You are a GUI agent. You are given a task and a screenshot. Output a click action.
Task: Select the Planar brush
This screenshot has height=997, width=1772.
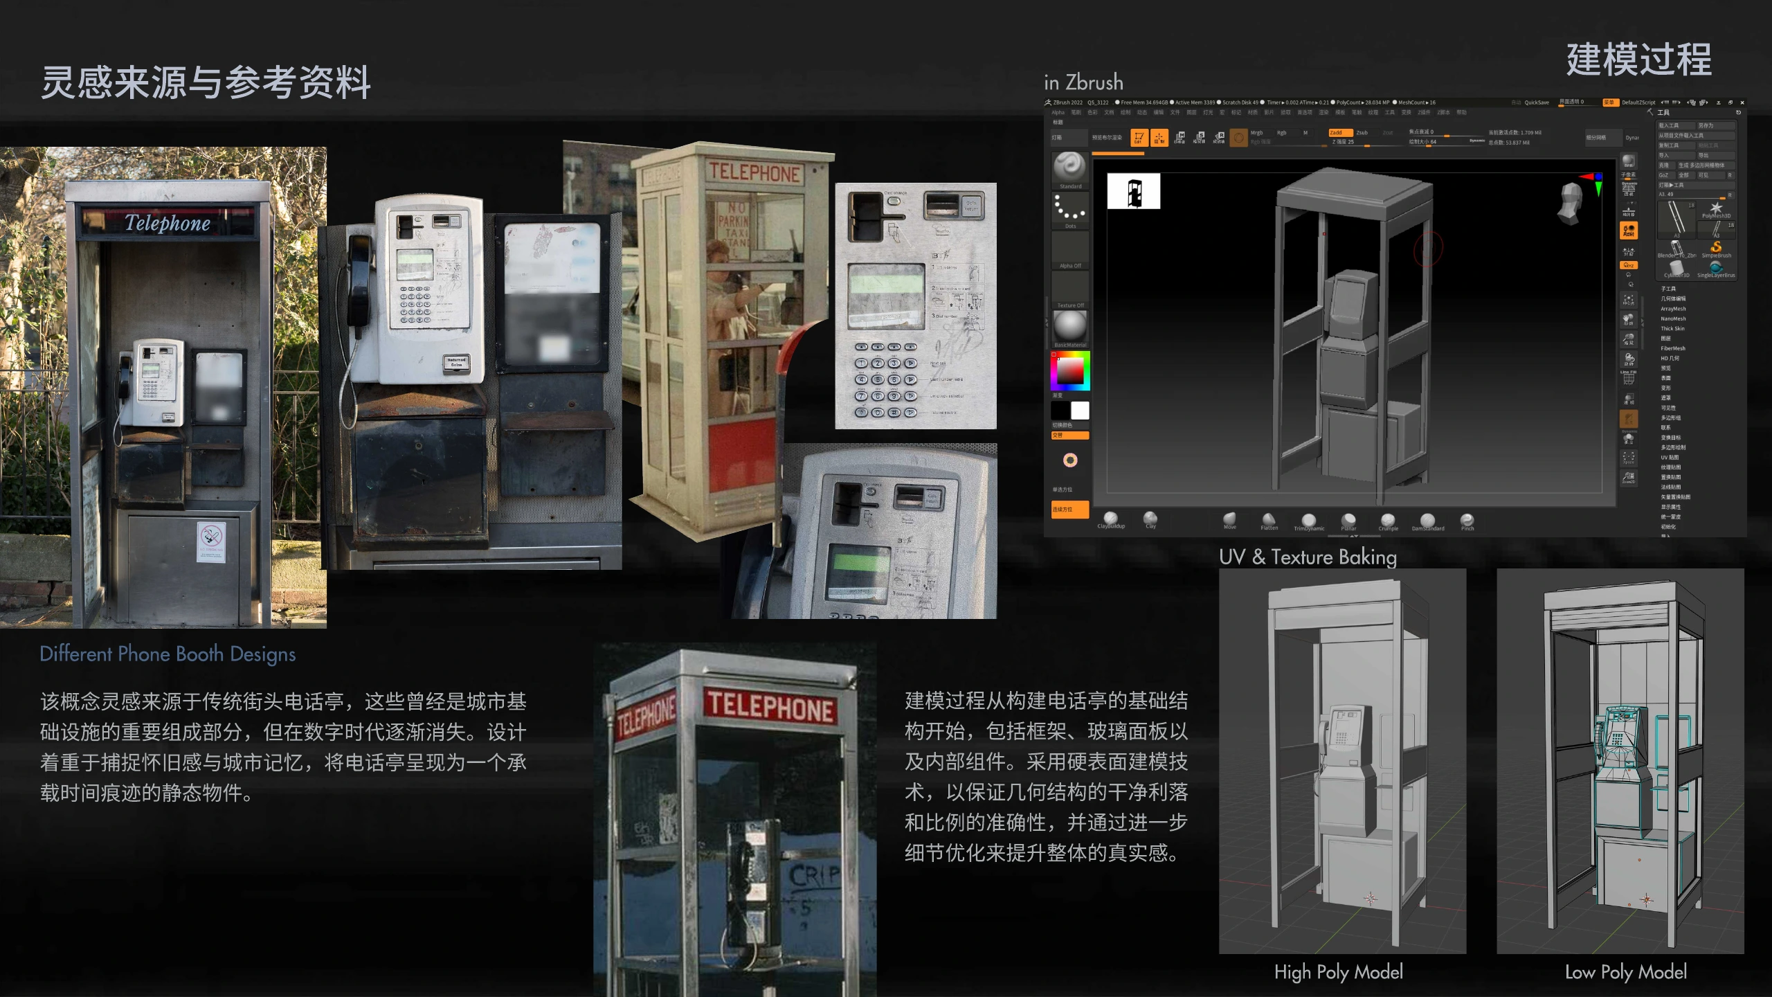(1348, 521)
